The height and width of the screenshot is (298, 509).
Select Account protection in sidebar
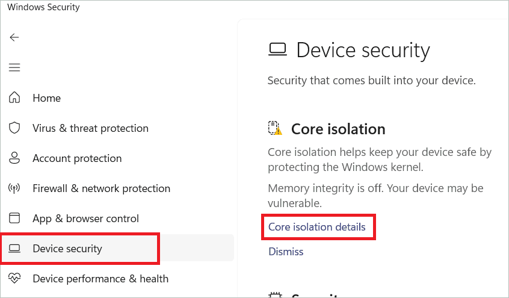pyautogui.click(x=77, y=158)
